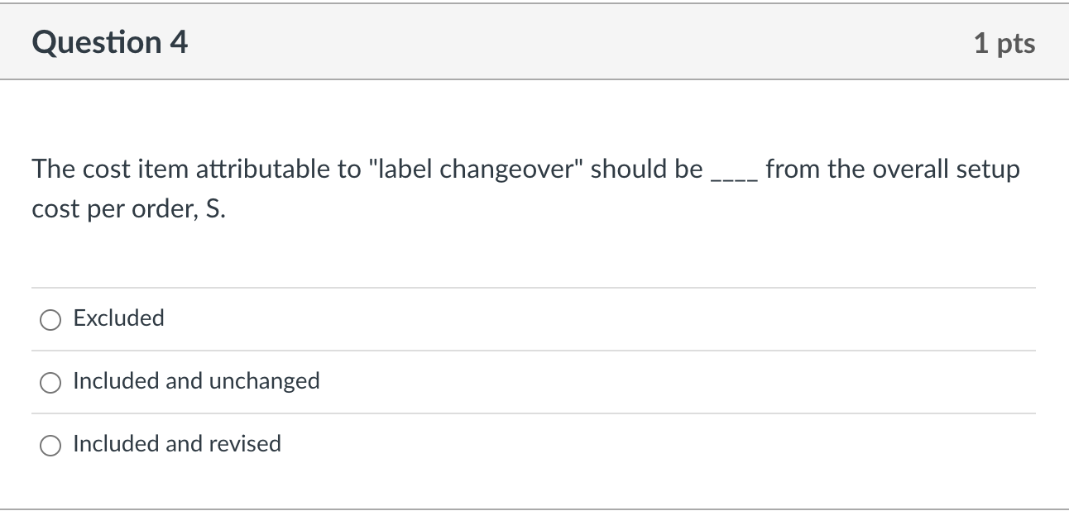Viewport: 1069px width, 511px height.
Task: Click the Included and revised label text
Action: point(177,444)
